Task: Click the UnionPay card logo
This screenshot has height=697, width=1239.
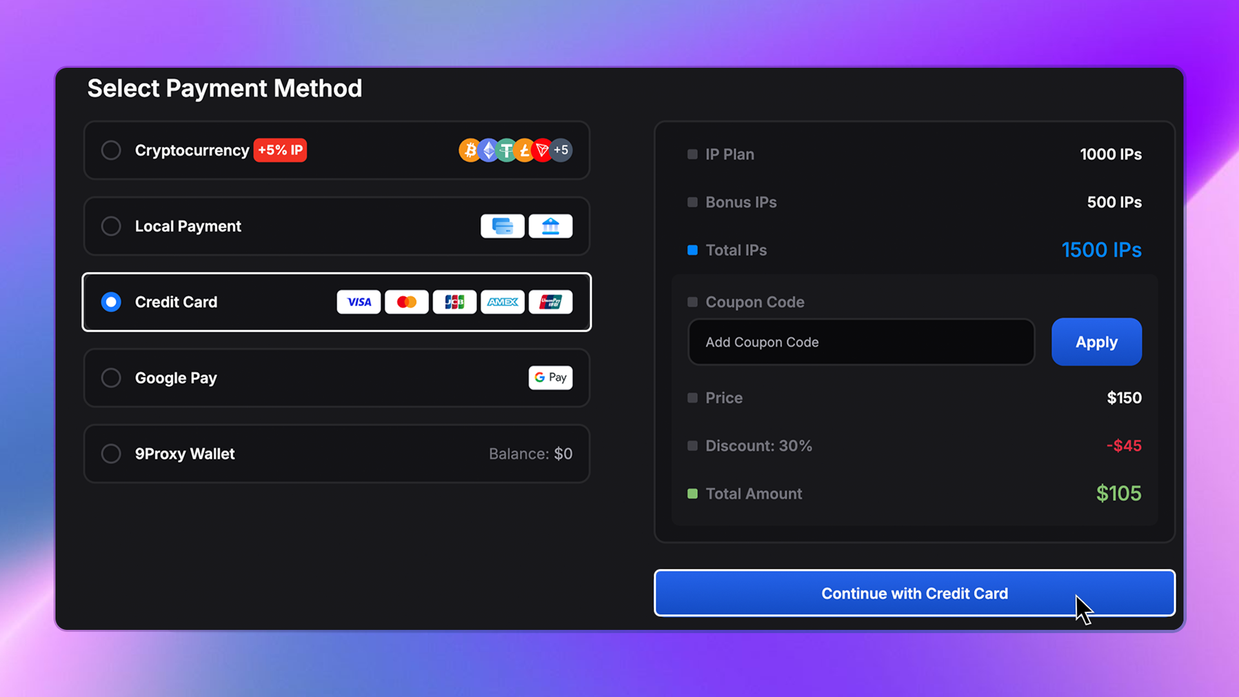Action: (x=550, y=302)
